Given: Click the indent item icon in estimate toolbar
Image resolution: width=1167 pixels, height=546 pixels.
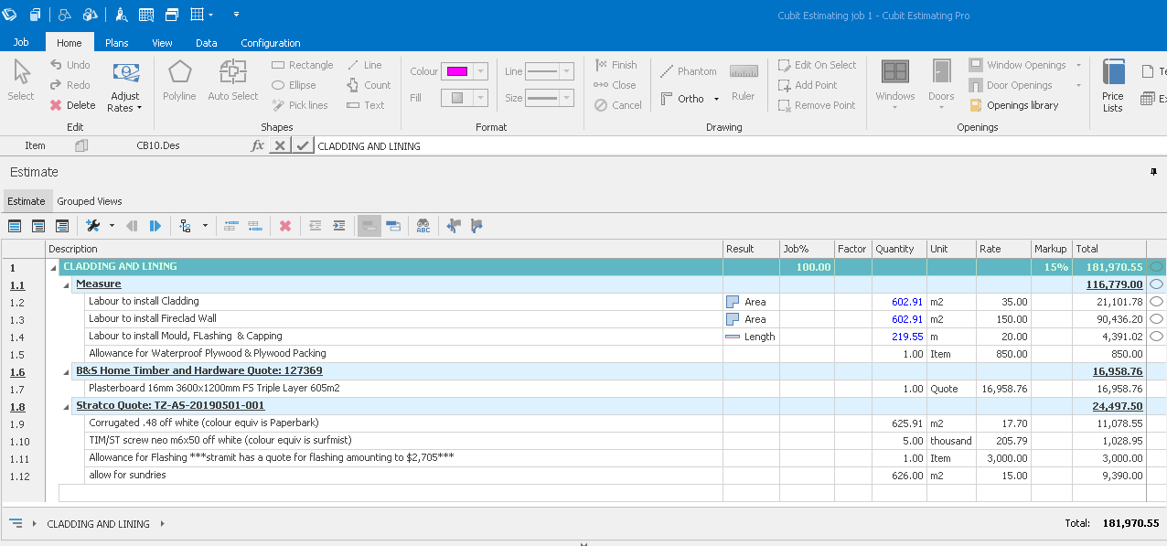Looking at the screenshot, I should pos(338,226).
